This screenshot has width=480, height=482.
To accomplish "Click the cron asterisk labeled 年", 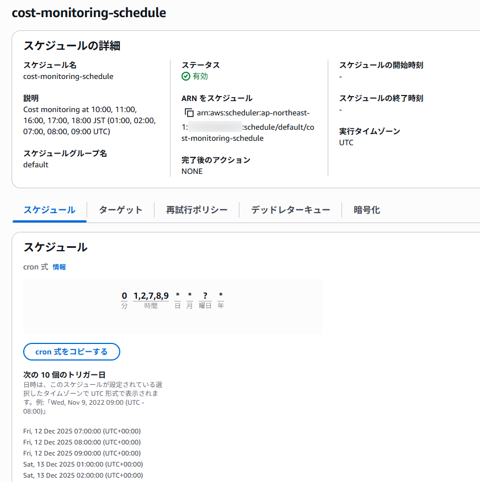I will pyautogui.click(x=221, y=296).
